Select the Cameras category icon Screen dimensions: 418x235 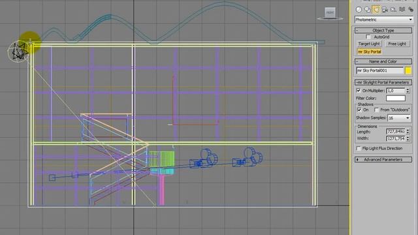[x=385, y=10]
